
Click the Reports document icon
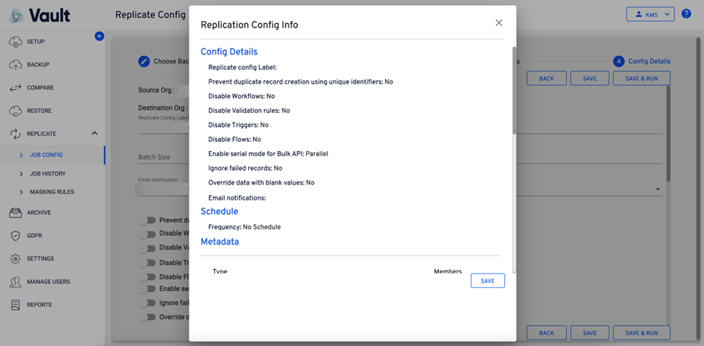point(15,305)
